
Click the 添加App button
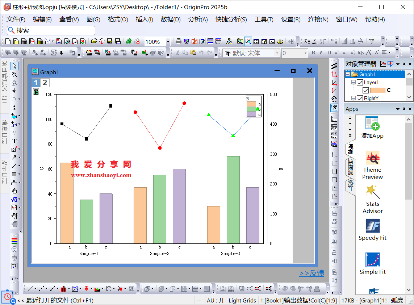[372, 128]
